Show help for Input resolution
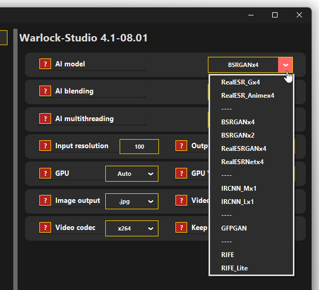Viewport: 319px width, 290px height. [x=45, y=146]
